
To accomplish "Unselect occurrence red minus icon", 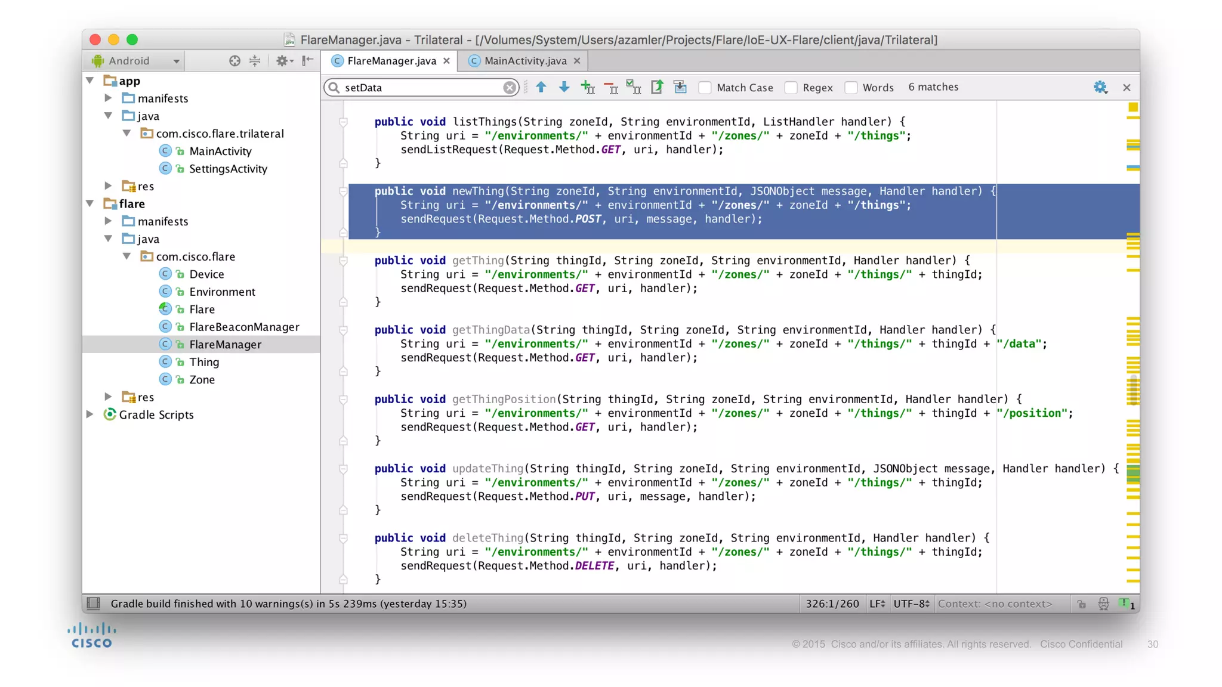I will [x=610, y=88].
